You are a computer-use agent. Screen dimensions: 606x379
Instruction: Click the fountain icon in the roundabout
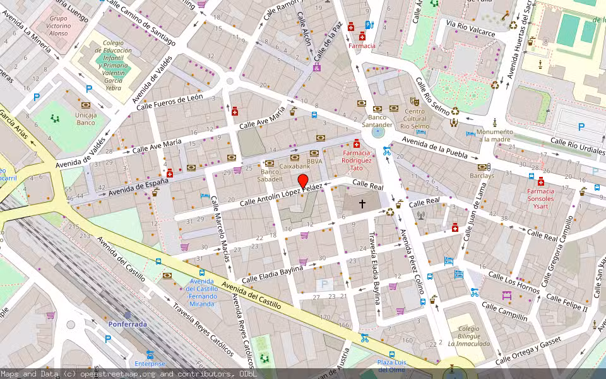[x=378, y=132]
